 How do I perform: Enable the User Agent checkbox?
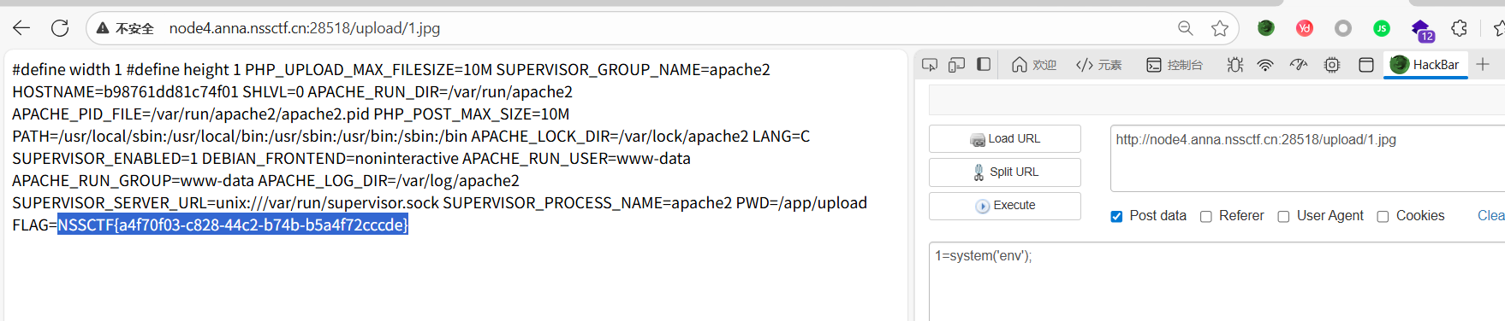click(x=1283, y=216)
